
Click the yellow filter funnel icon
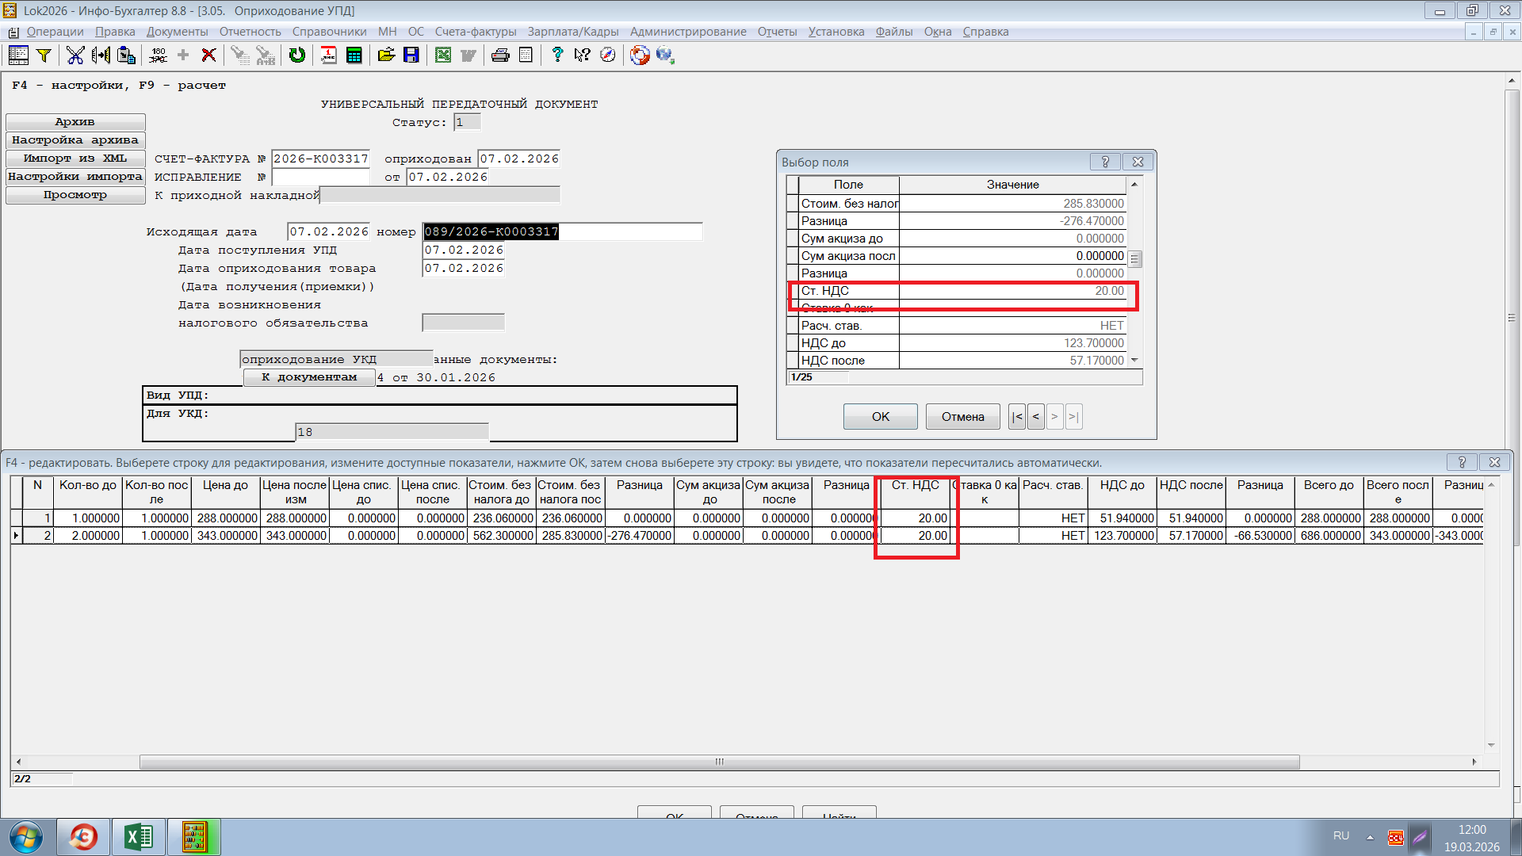[x=44, y=55]
